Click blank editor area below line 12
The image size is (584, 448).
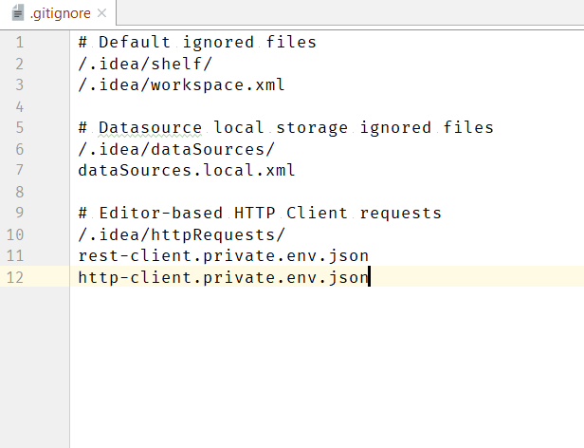tap(327, 367)
